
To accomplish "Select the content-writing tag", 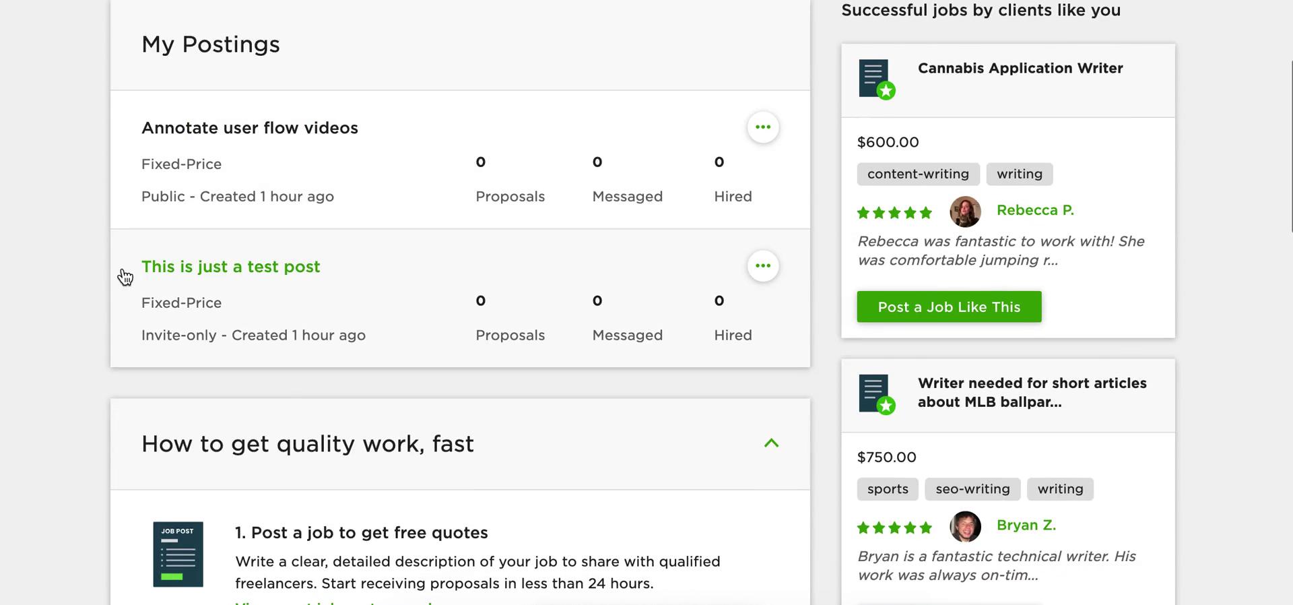I will click(918, 174).
